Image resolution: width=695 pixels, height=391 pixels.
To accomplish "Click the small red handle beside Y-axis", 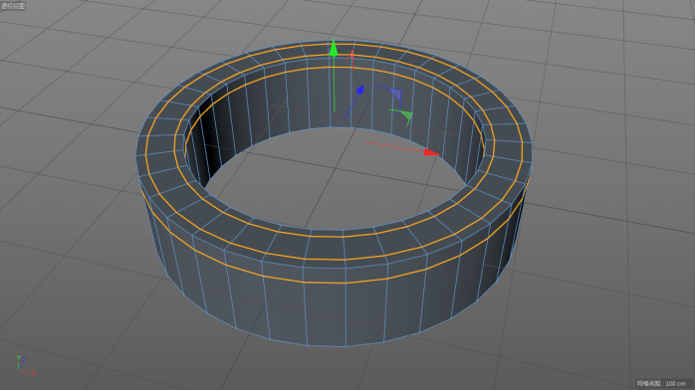I will [350, 56].
